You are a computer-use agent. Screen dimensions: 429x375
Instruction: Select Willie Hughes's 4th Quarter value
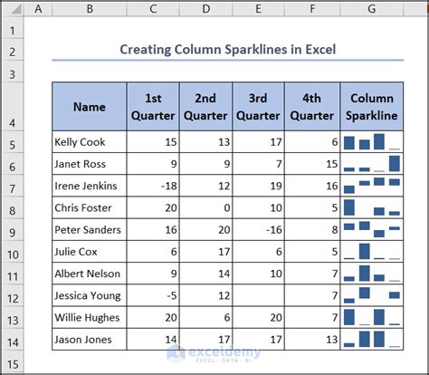point(312,317)
